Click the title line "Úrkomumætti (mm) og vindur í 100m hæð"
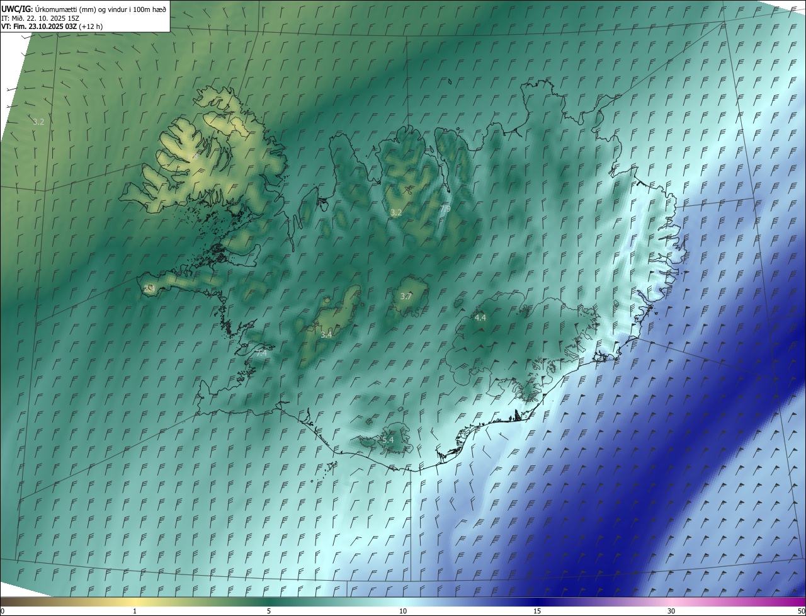806x616 pixels. (x=101, y=9)
